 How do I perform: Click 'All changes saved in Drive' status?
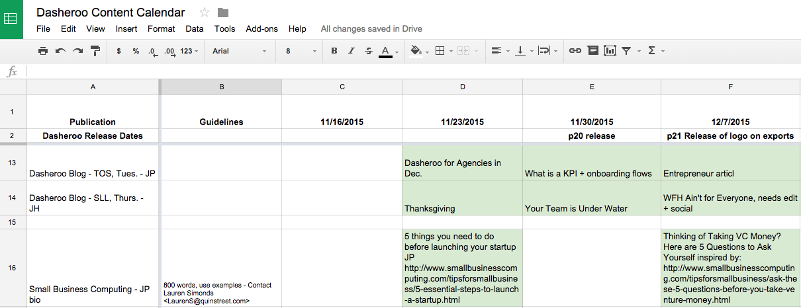(x=371, y=29)
